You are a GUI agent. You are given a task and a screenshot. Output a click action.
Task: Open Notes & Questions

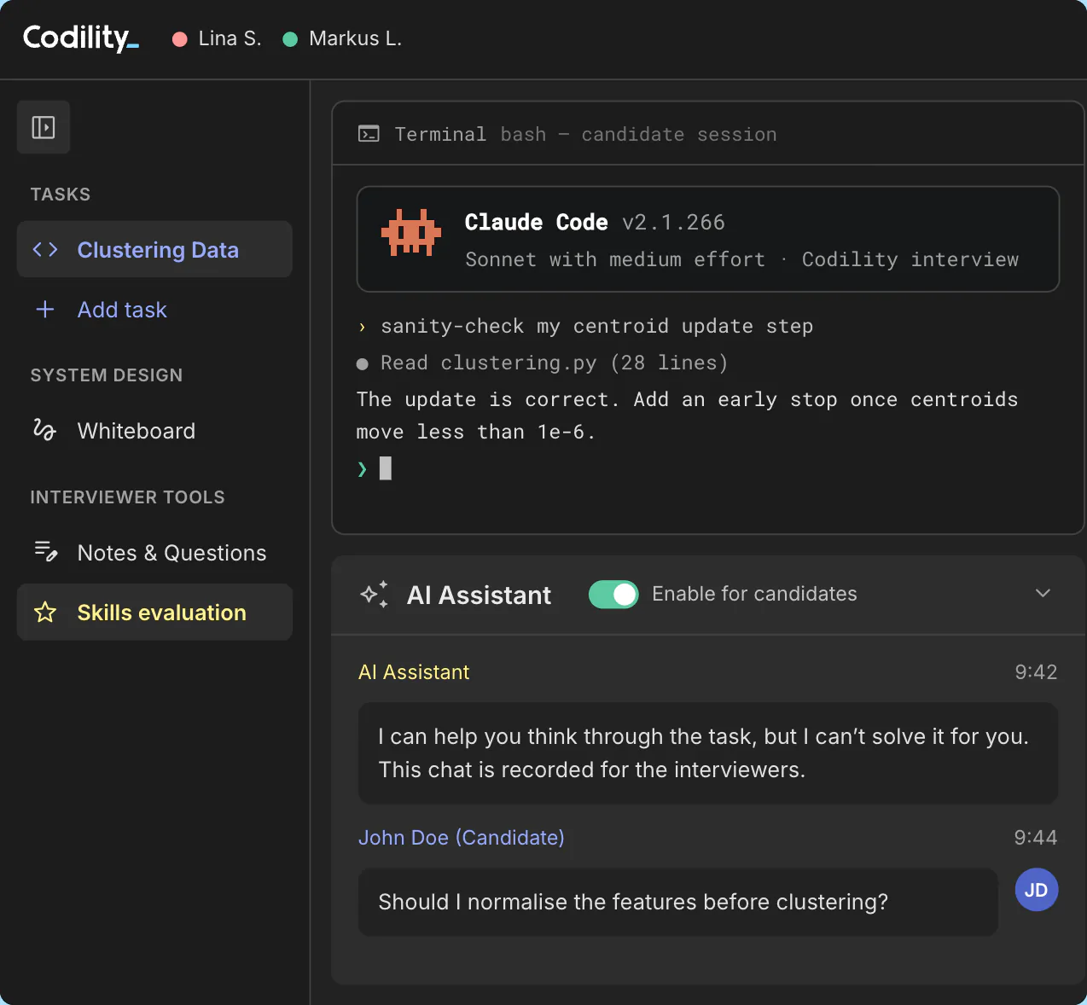point(154,552)
